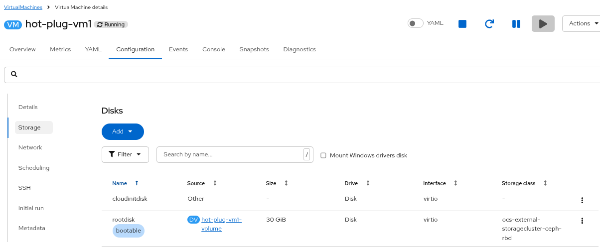The width and height of the screenshot is (600, 249).
Task: Open the Filter dropdown
Action: point(125,154)
